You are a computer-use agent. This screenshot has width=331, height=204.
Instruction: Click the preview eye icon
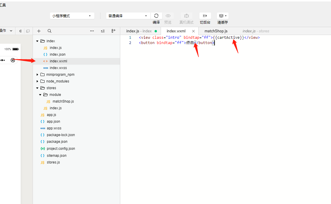[168, 16]
